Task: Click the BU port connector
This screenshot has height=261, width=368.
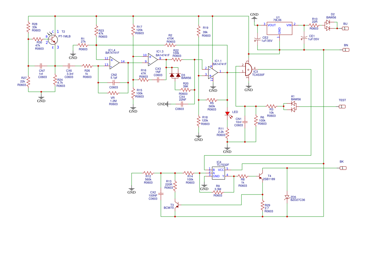Action: tap(345, 28)
